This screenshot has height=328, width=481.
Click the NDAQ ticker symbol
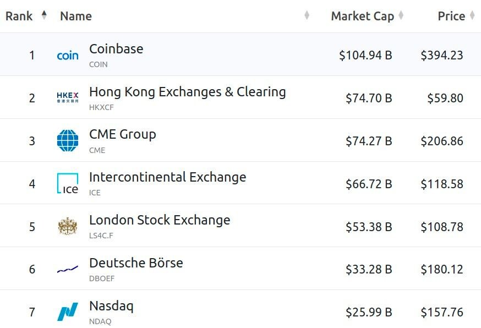point(100,321)
